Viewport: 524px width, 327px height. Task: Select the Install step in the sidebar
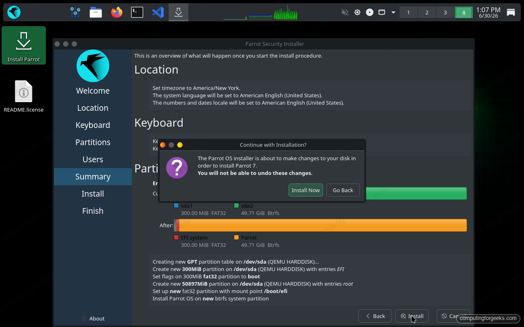(x=93, y=194)
